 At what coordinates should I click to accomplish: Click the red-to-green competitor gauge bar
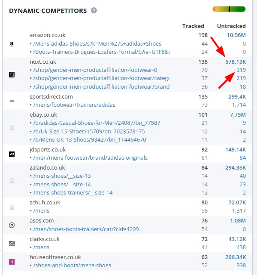click(229, 9)
